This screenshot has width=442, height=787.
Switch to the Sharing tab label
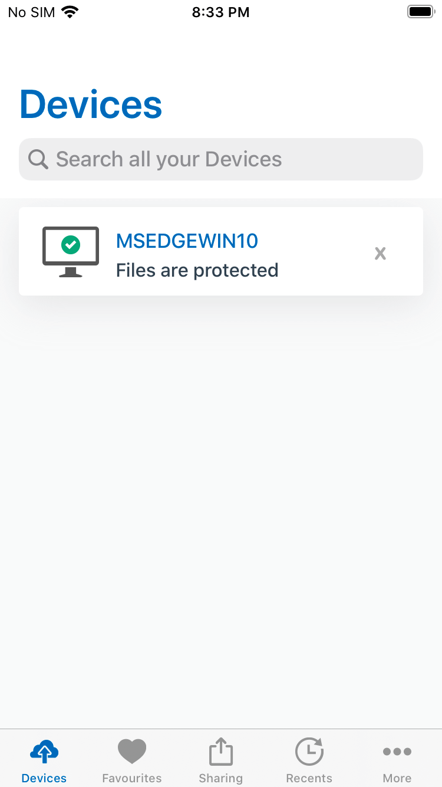click(221, 778)
